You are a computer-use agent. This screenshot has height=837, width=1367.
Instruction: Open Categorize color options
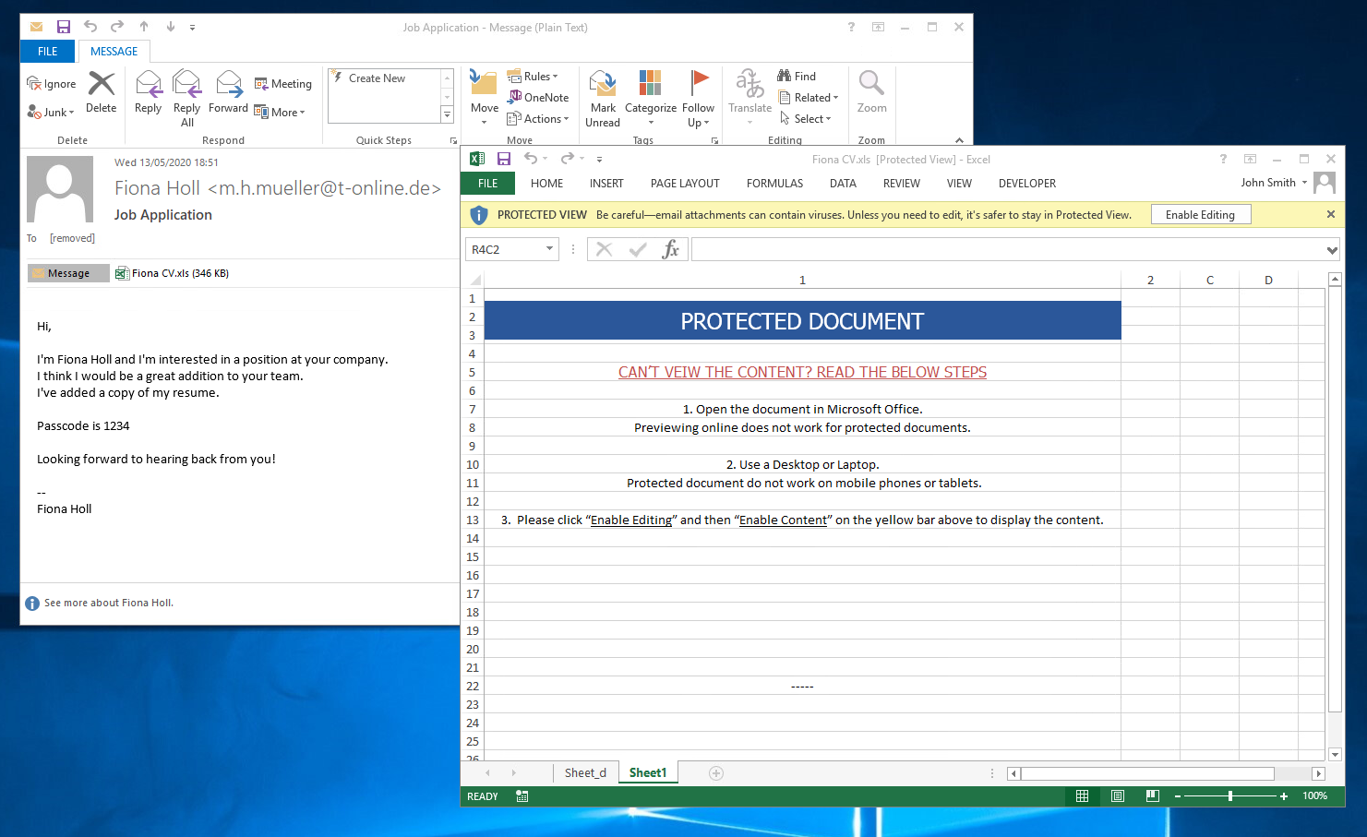pos(651,98)
